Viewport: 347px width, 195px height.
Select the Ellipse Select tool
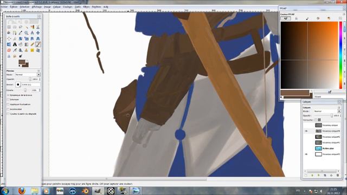[15, 27]
